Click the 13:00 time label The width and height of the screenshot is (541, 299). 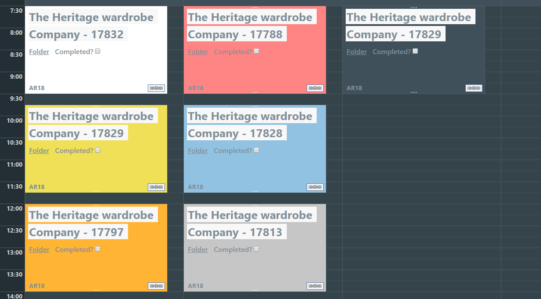click(14, 252)
